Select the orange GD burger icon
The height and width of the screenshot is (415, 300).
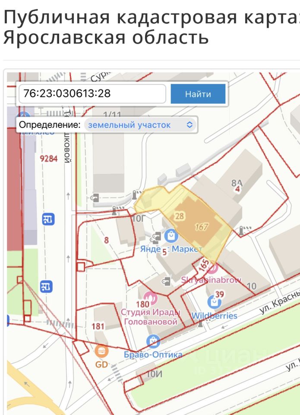pos(101,351)
